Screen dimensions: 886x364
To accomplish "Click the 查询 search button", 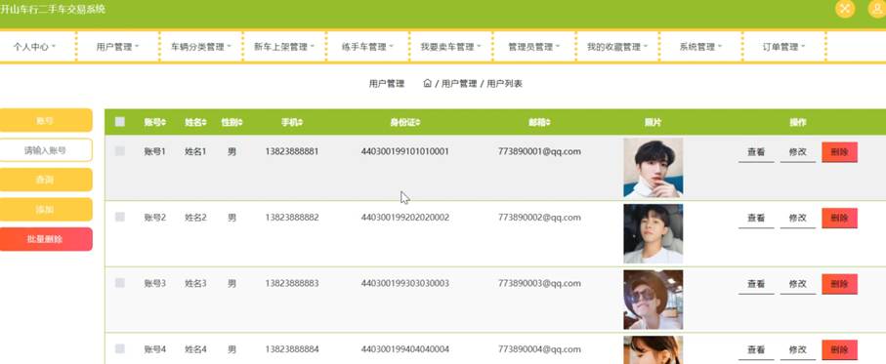I will [45, 180].
